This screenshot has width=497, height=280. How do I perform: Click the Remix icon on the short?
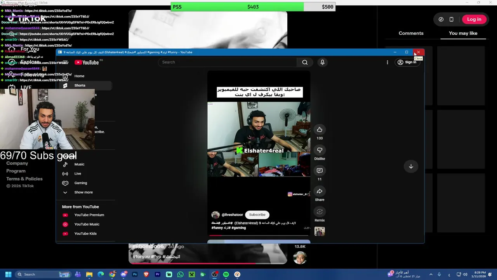point(320,212)
